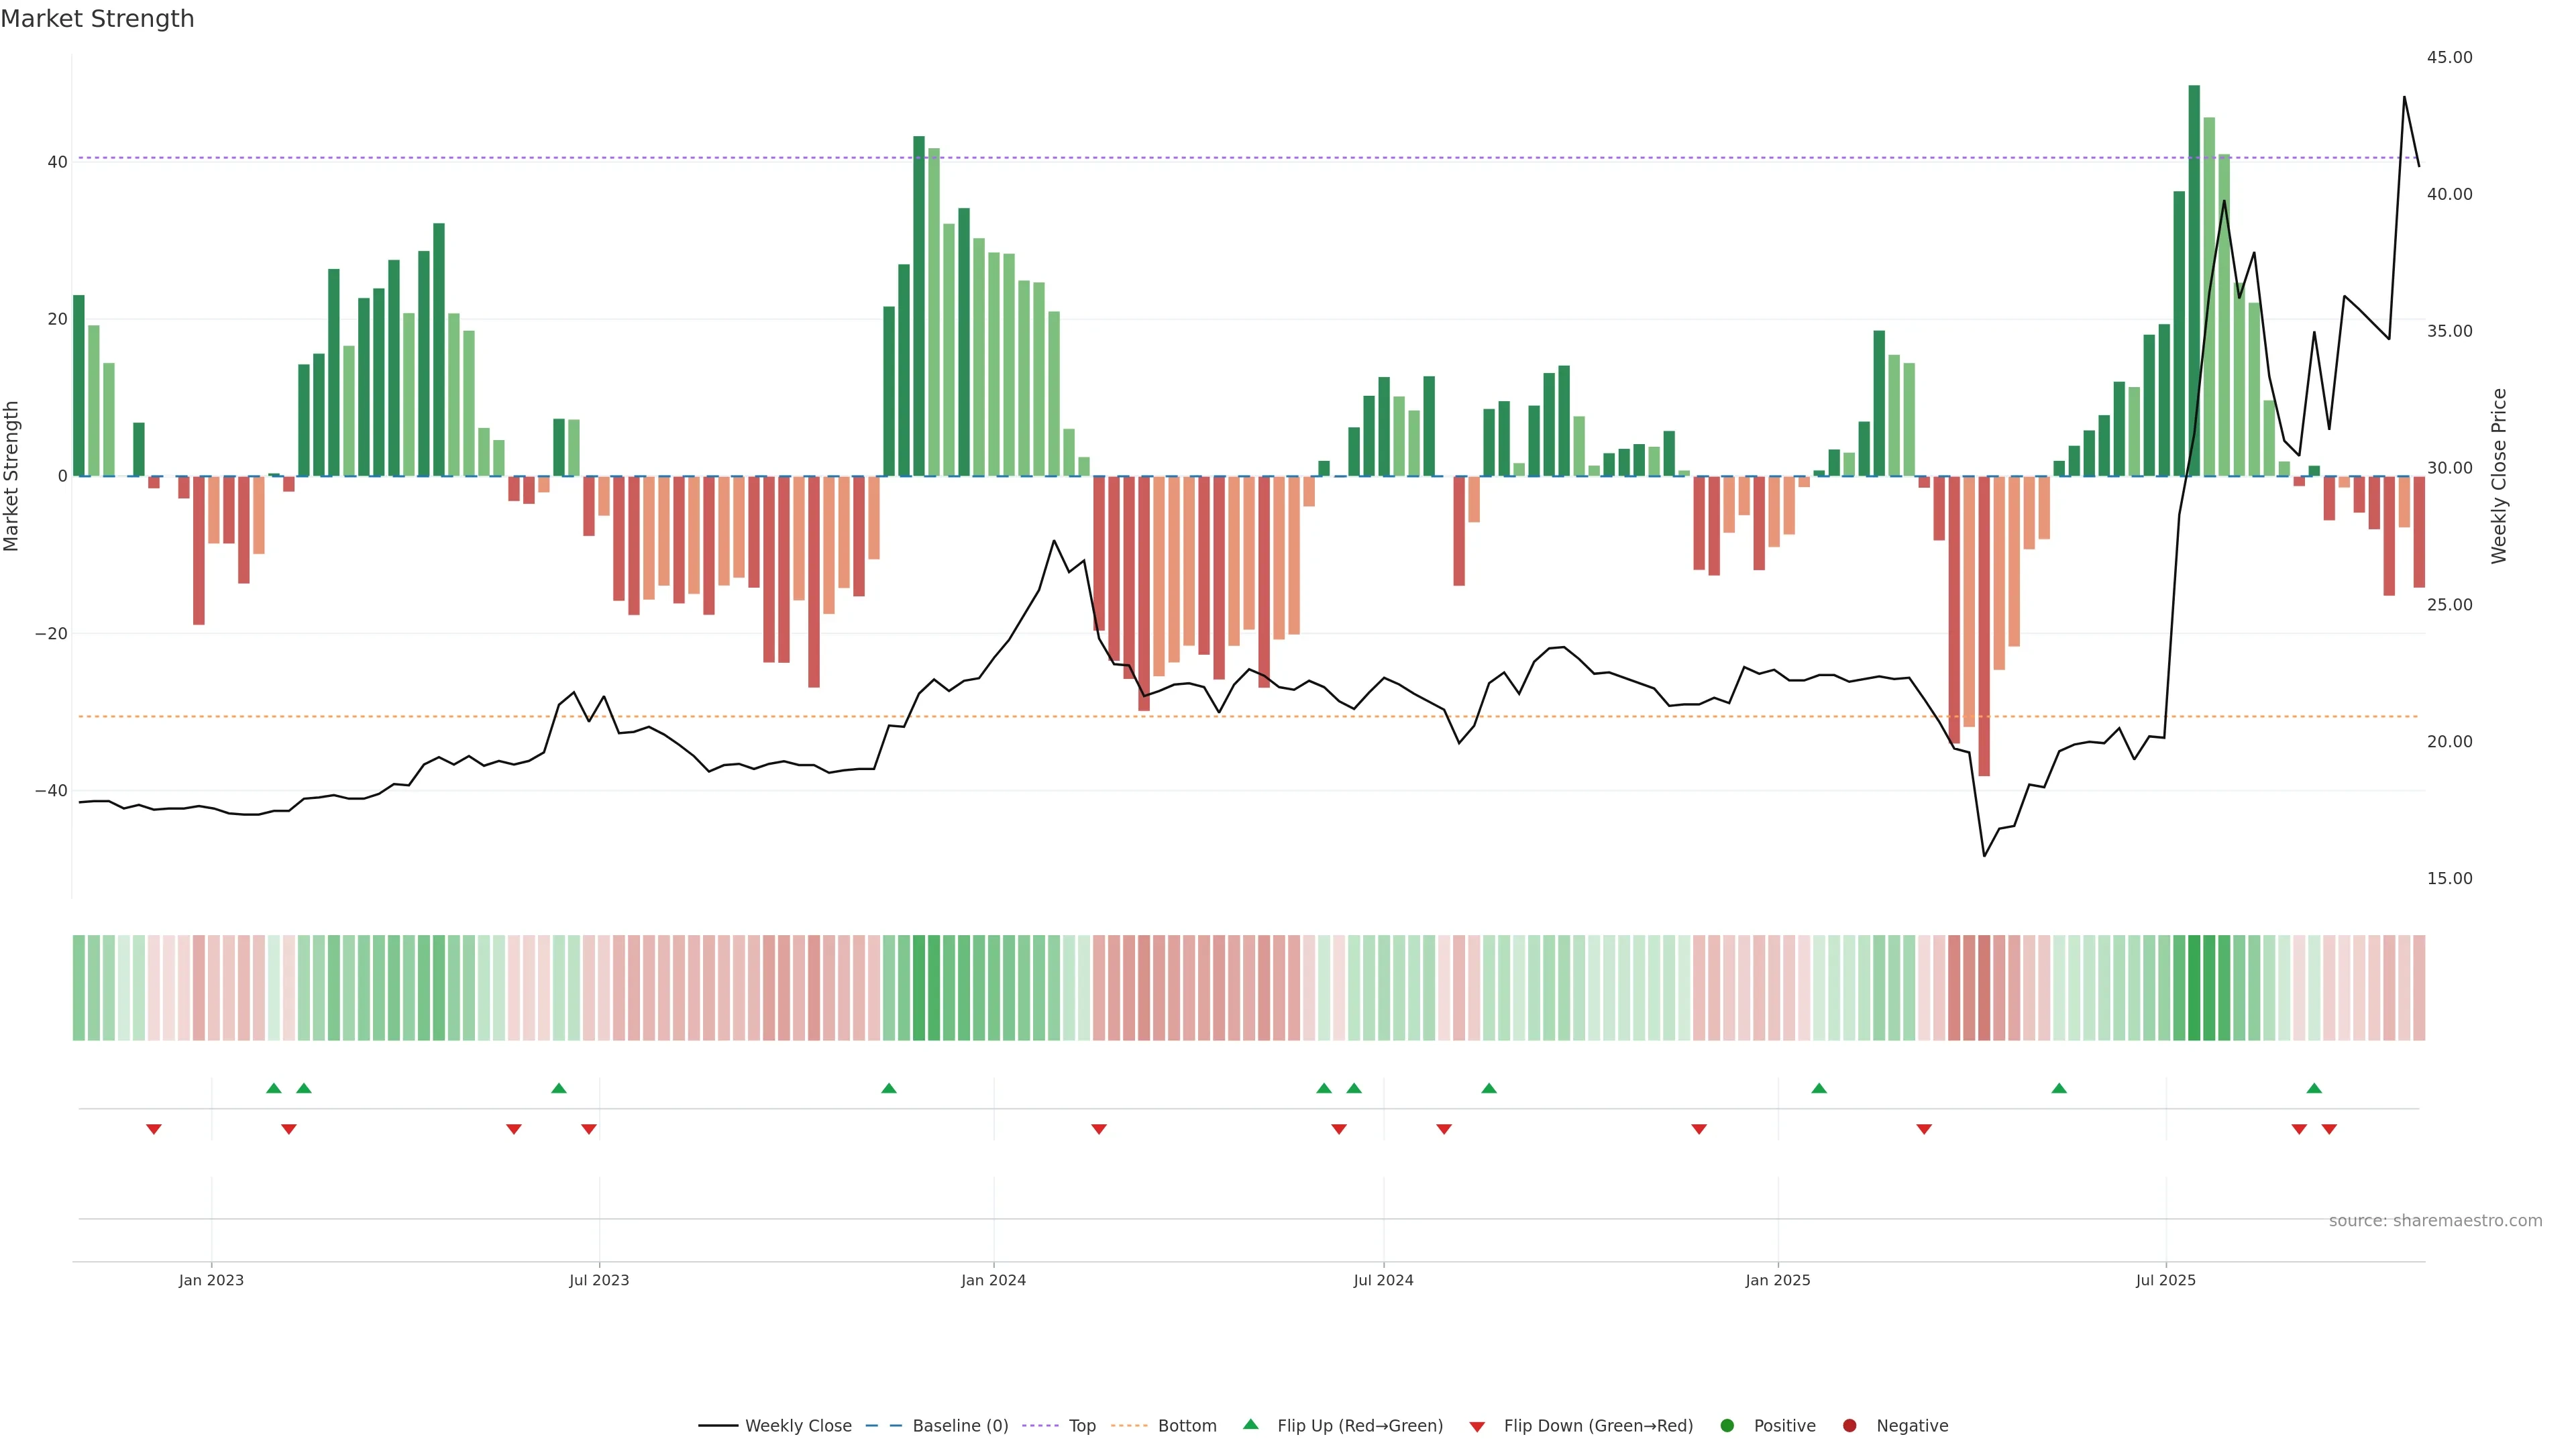
Task: Click the Jan 2024 x-axis label
Action: [993, 1280]
